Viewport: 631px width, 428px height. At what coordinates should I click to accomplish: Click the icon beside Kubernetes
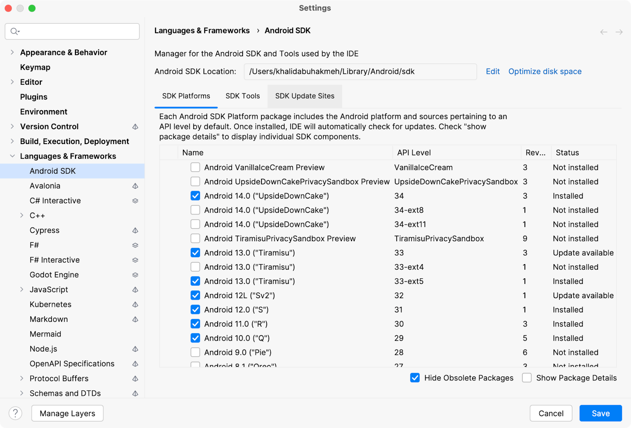pos(135,305)
